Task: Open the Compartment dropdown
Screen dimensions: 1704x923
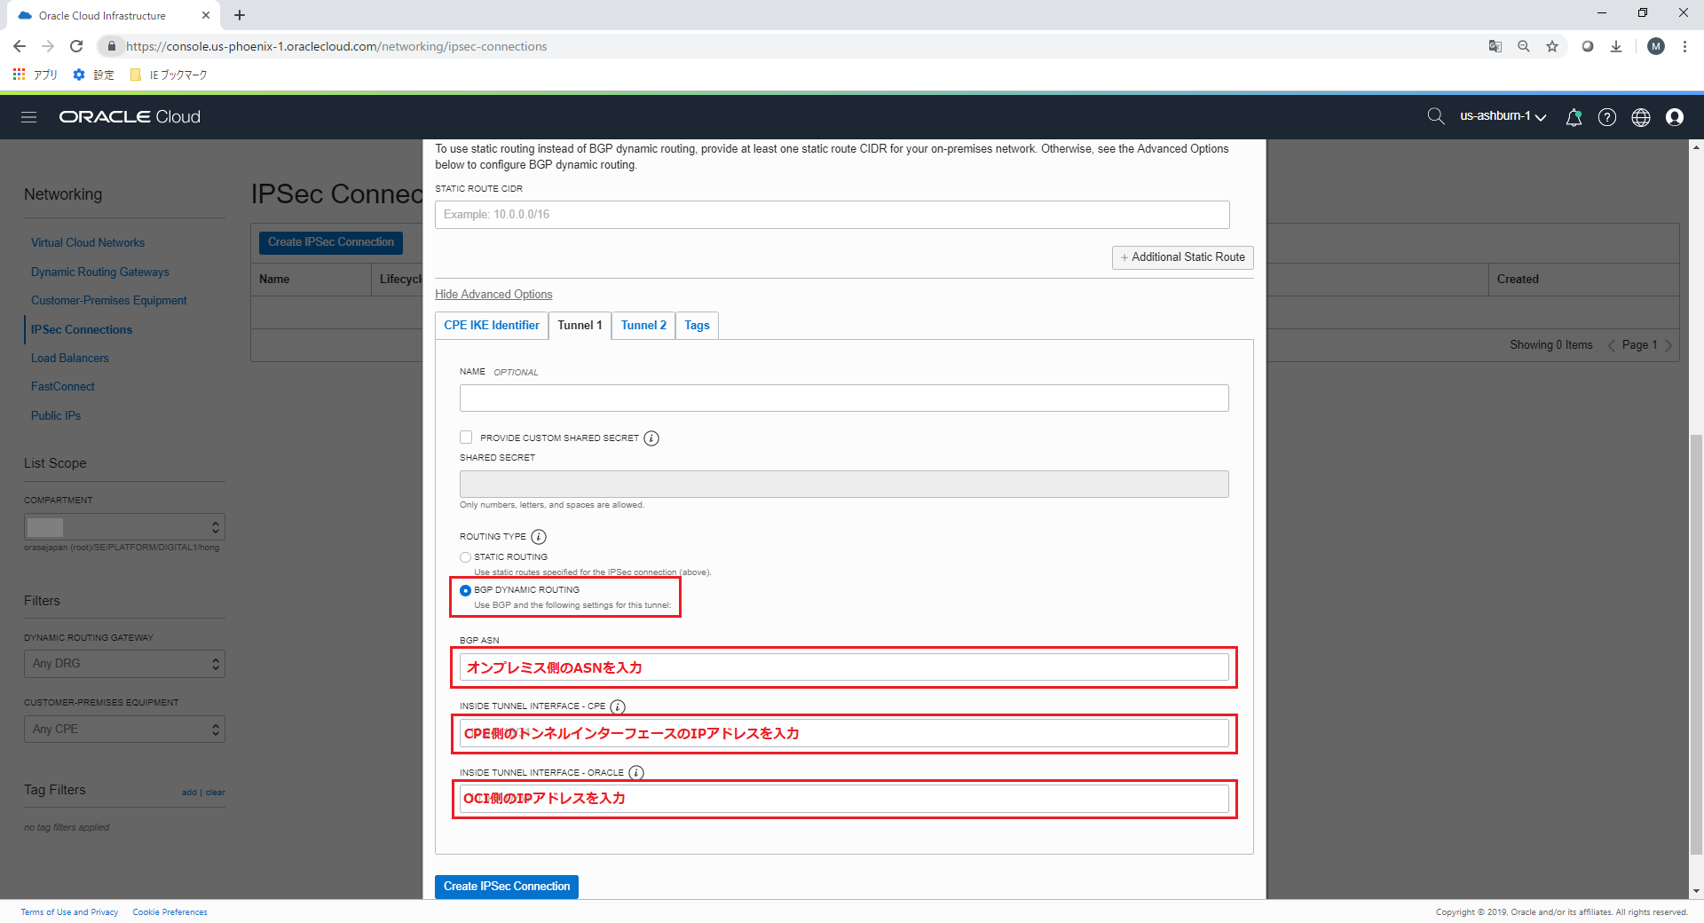Action: (124, 527)
